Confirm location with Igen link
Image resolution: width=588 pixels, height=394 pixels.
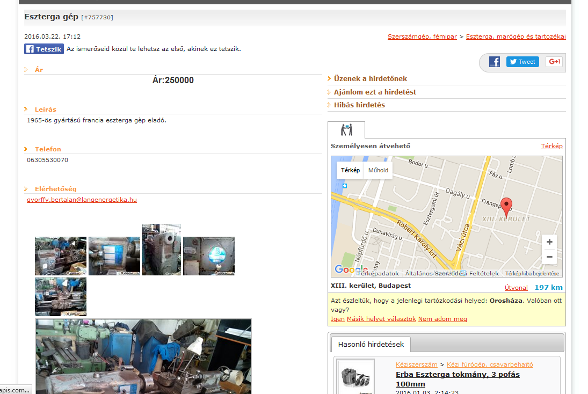pos(337,319)
